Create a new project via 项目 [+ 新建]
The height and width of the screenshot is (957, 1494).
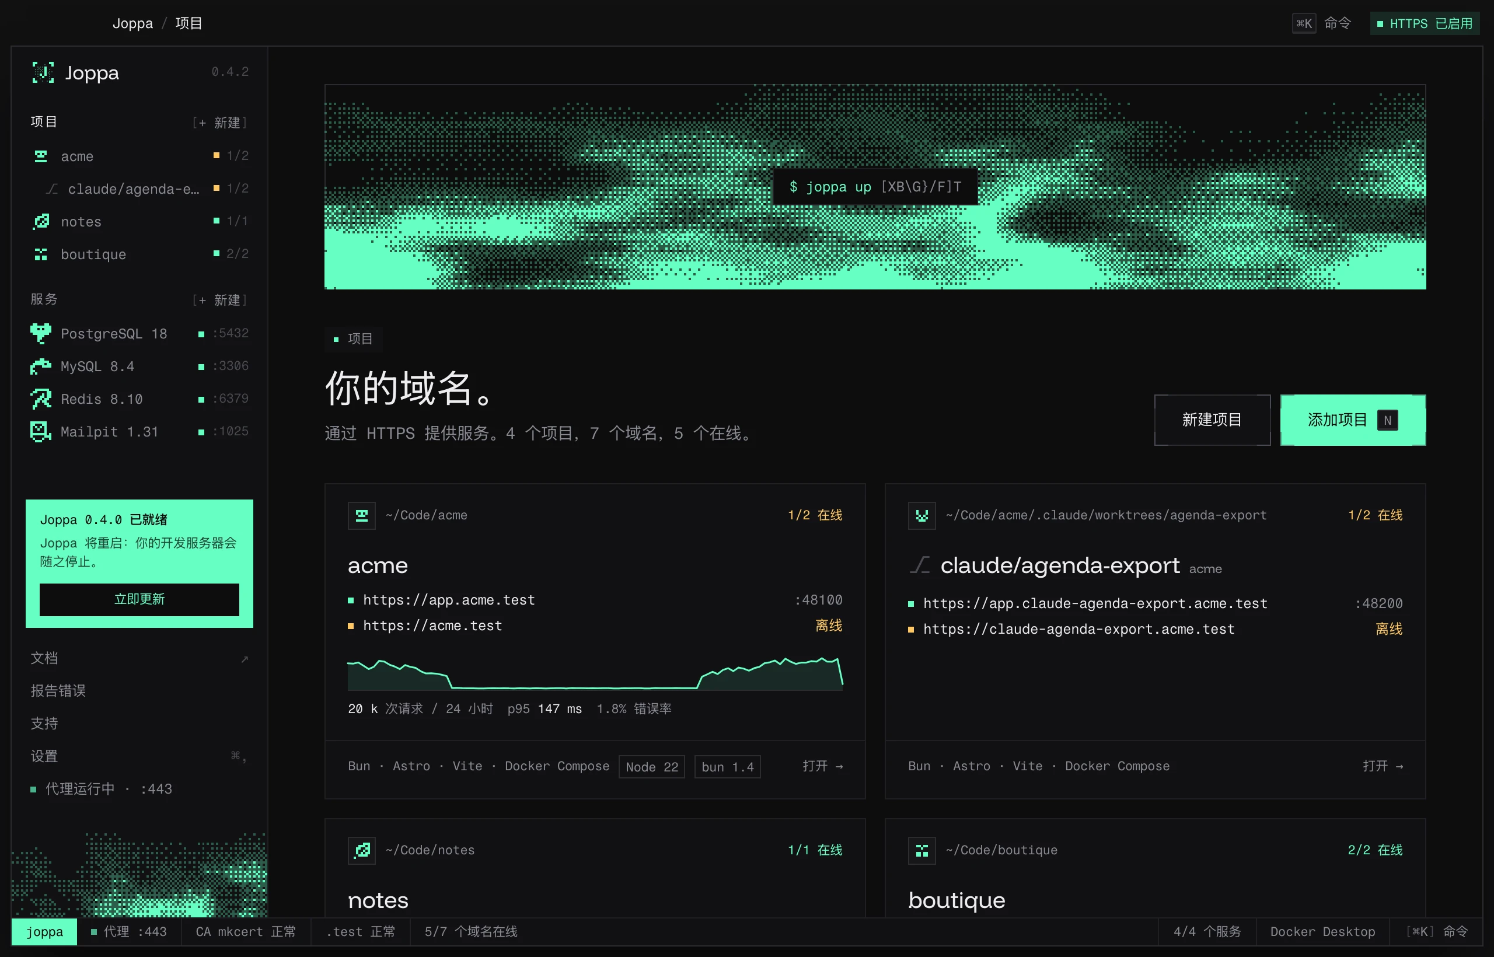[219, 123]
